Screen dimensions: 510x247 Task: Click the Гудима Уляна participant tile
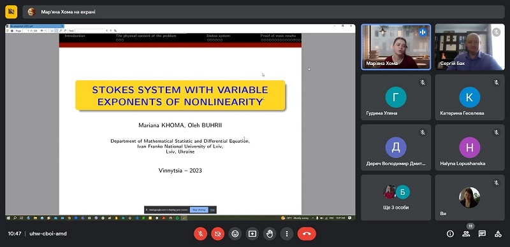click(x=396, y=97)
